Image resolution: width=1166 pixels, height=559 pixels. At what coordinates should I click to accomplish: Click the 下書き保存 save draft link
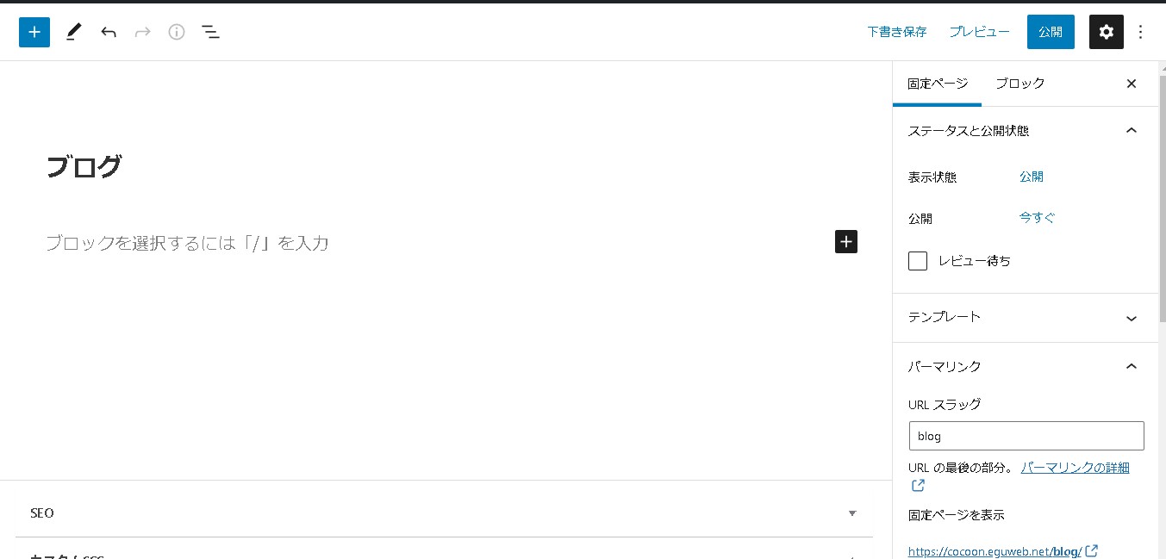pos(896,32)
